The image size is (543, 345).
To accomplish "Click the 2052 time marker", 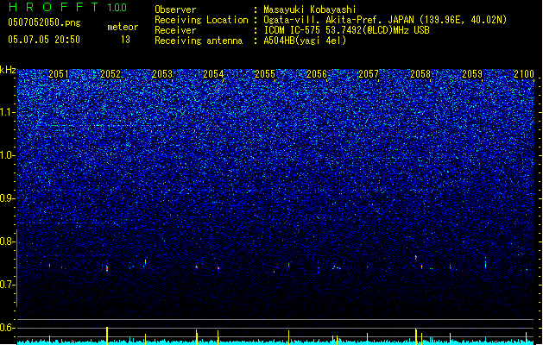I will [110, 74].
